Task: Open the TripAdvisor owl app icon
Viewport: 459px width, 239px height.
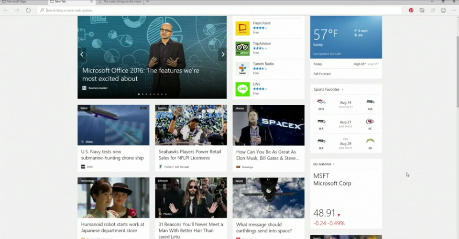Action: 242,48
